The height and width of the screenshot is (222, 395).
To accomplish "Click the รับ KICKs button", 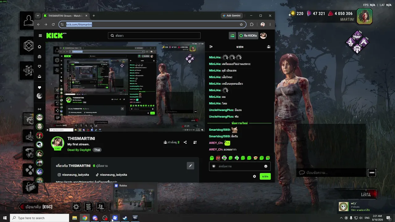I will 248,35.
